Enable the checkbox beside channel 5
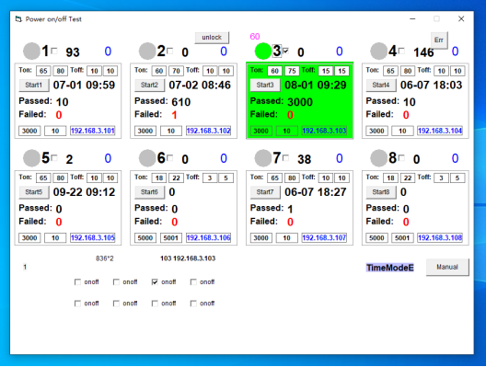 (x=54, y=158)
